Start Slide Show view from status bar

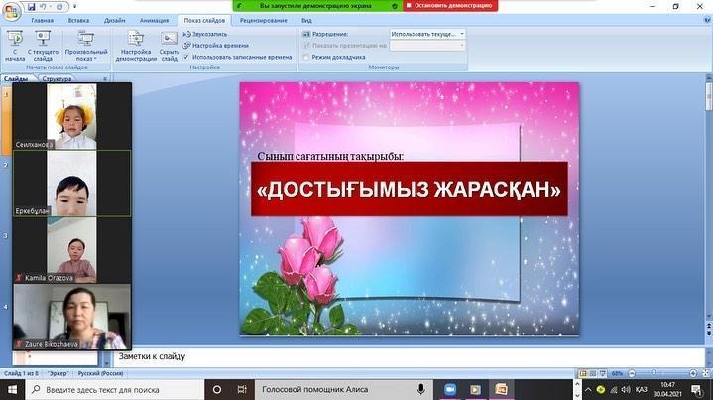coord(603,373)
